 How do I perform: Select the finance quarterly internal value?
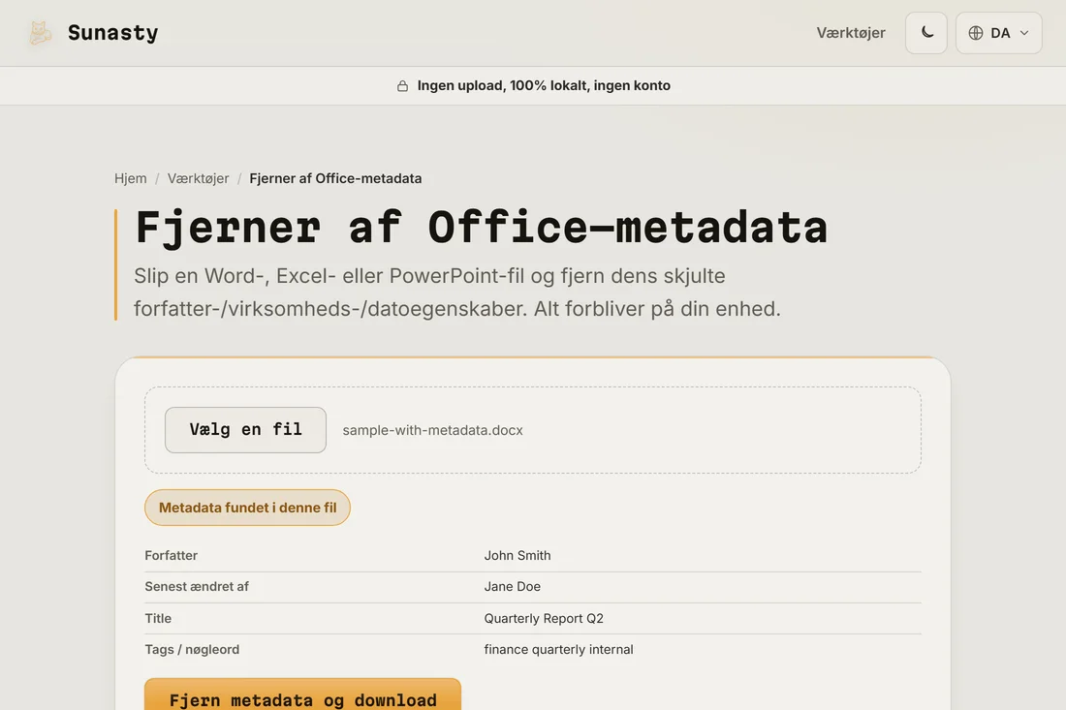(x=558, y=650)
